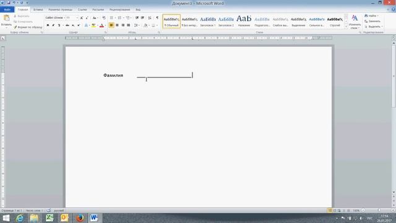Viewport: 396px width, 223px height.
Task: Click the Replace (Заменить) button
Action: click(372, 21)
